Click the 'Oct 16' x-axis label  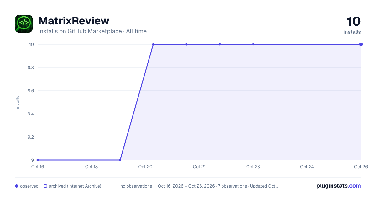point(38,167)
